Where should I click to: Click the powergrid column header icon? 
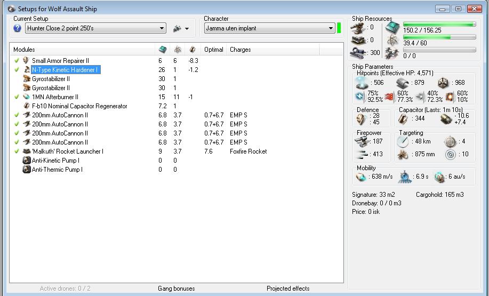178,49
